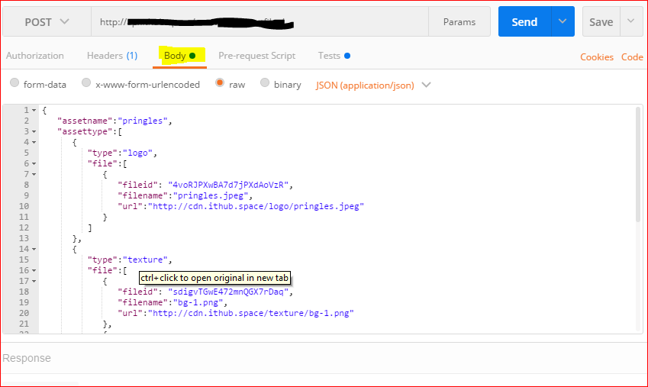Click the "assetname":"pringles" line

(x=114, y=121)
